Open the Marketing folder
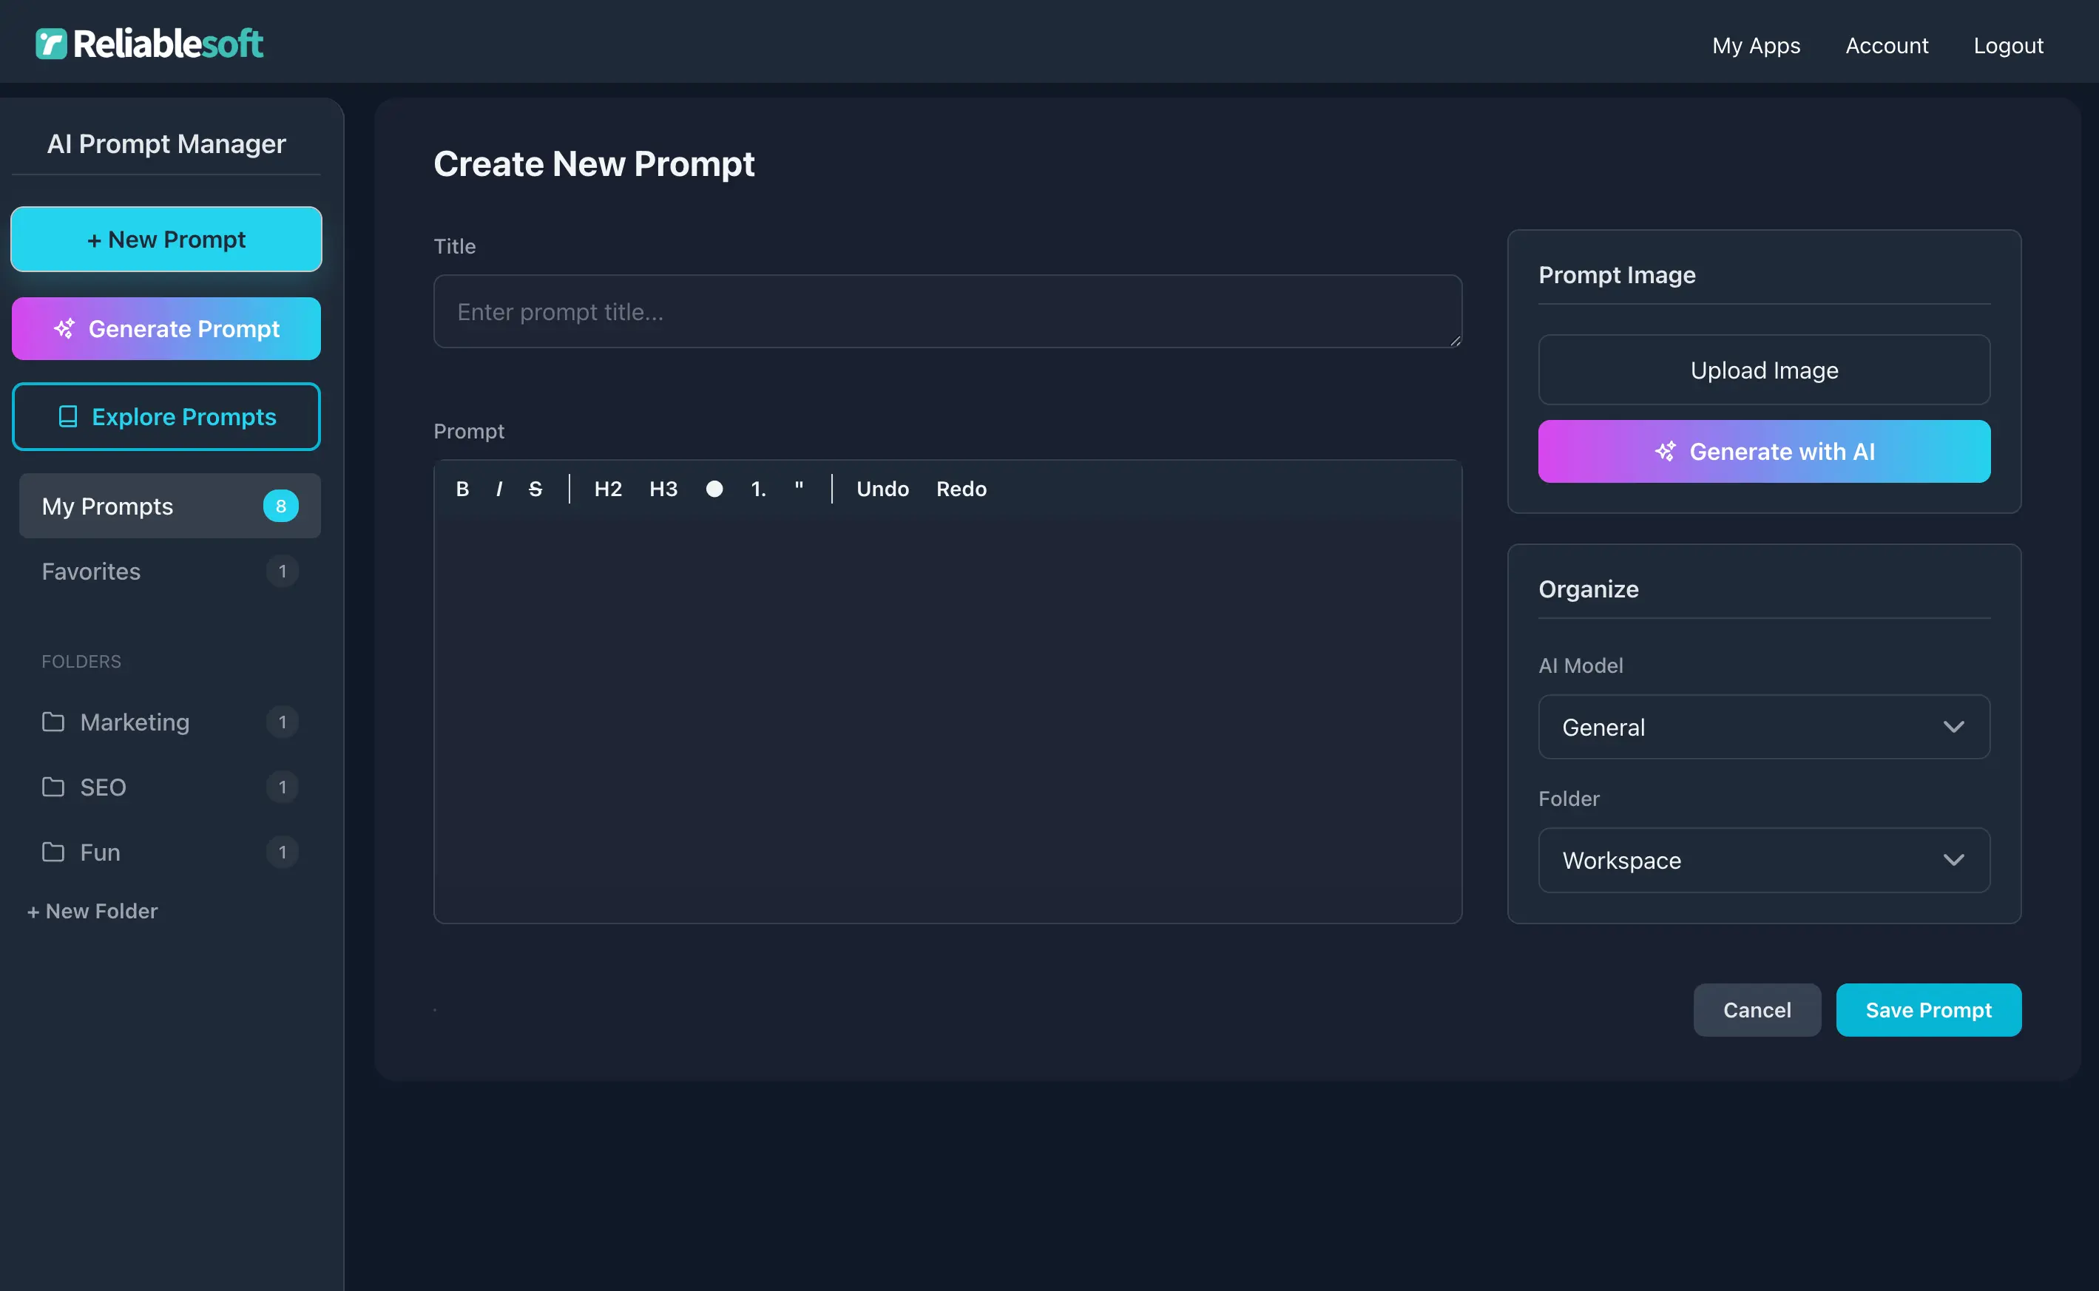The image size is (2099, 1291). point(134,722)
